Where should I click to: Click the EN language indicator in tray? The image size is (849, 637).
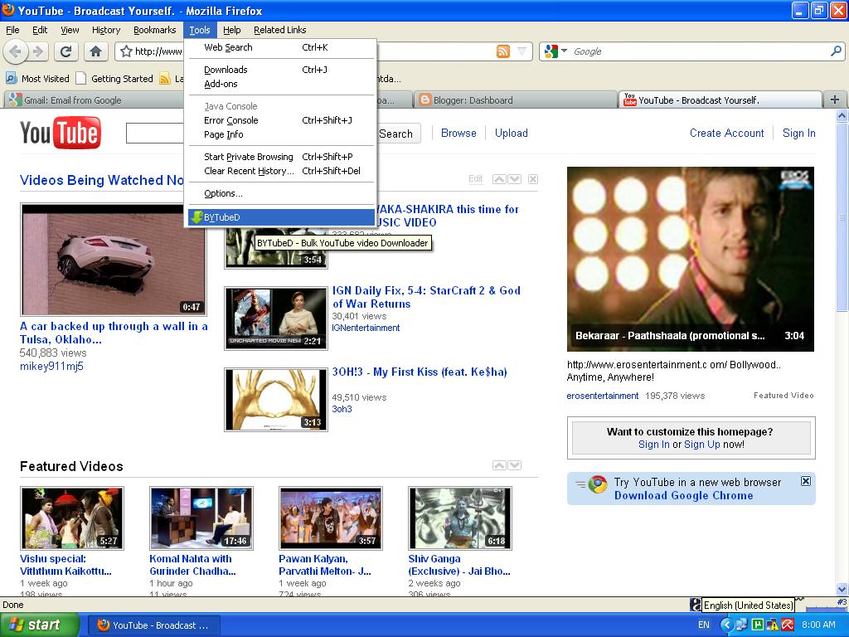point(703,625)
